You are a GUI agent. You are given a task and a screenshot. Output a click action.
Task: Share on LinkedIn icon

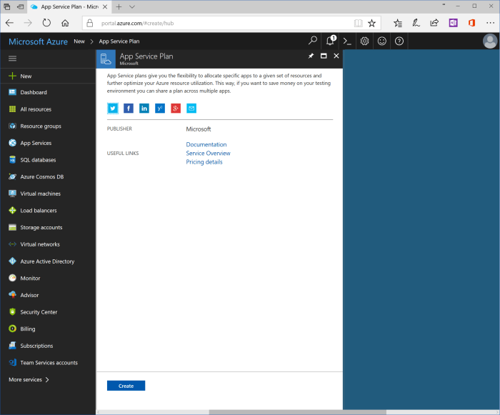click(144, 109)
